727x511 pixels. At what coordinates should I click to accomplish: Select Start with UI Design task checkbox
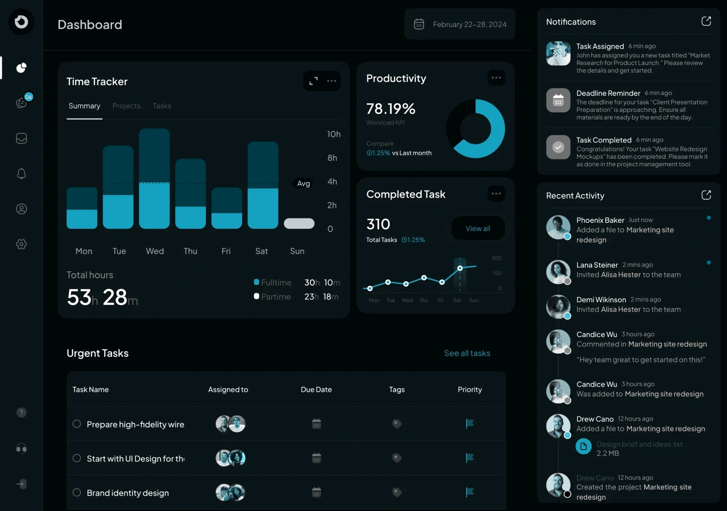pos(76,458)
